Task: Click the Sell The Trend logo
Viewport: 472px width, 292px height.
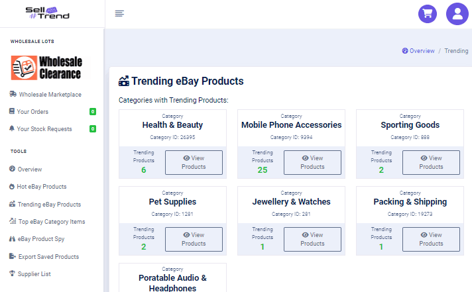Action: click(x=47, y=13)
